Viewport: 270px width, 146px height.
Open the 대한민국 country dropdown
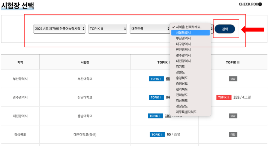coord(150,29)
